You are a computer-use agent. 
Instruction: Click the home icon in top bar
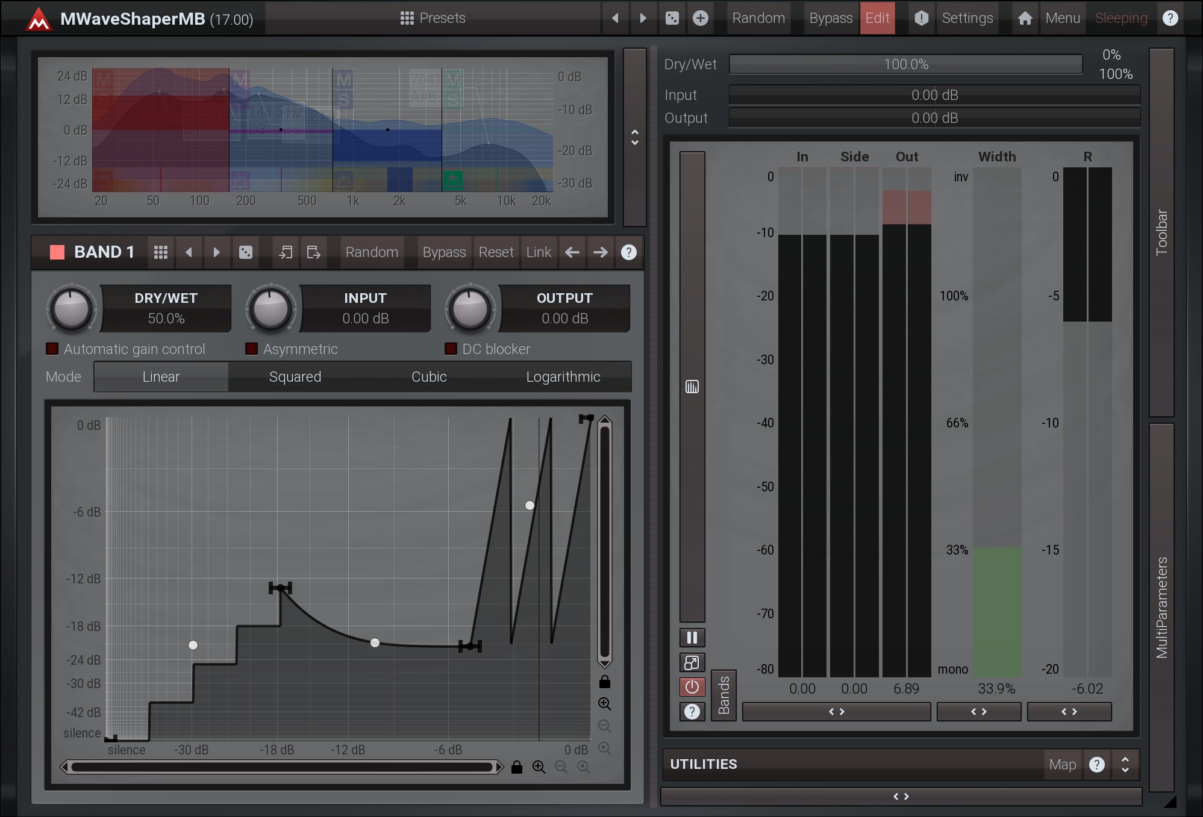pos(1025,18)
